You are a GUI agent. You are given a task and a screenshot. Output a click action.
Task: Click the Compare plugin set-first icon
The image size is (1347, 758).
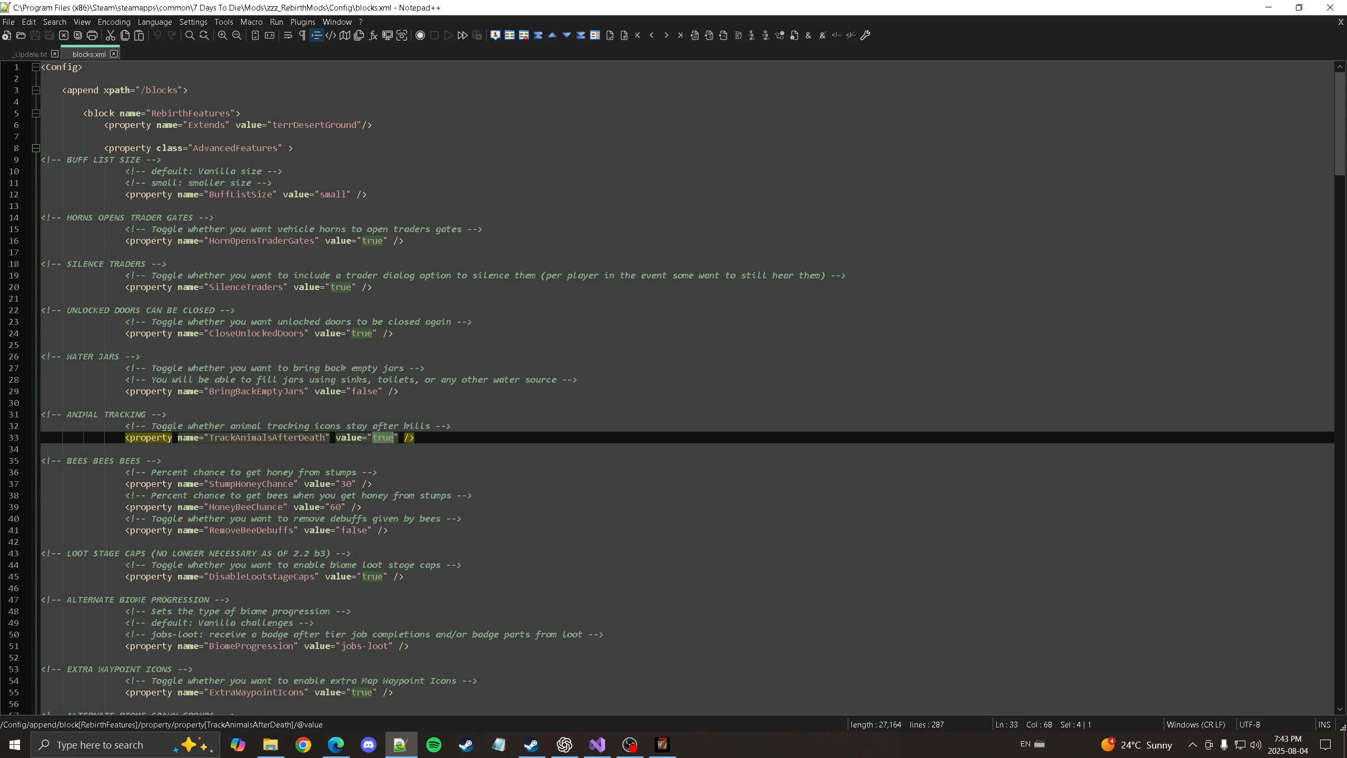[x=496, y=35]
